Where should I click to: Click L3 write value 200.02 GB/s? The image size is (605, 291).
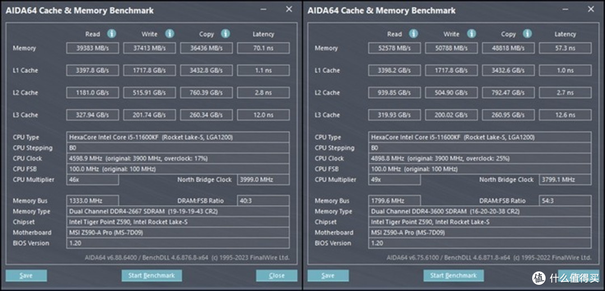[x=451, y=115]
